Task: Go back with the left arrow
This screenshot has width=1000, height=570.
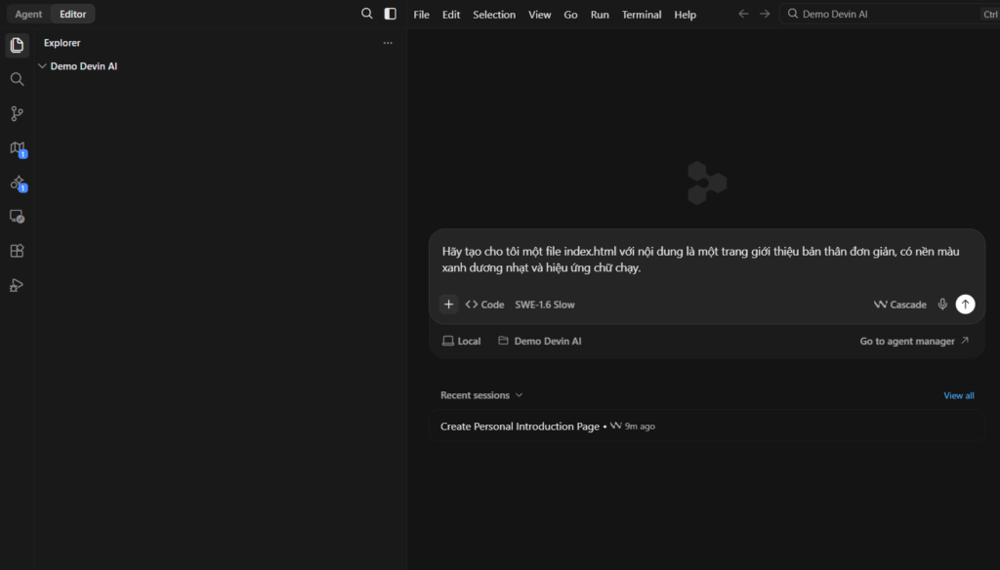Action: pos(743,14)
